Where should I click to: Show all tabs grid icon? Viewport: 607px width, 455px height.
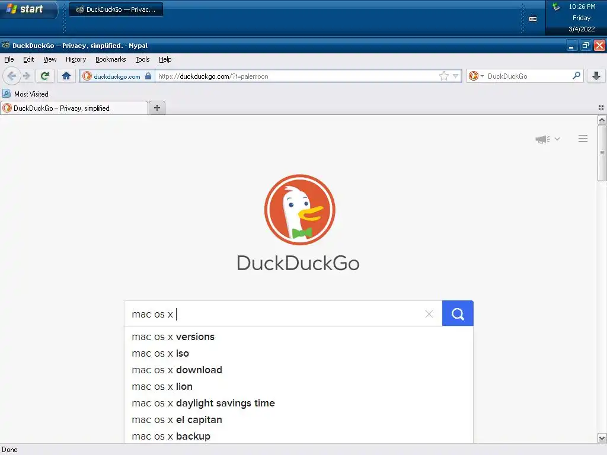pos(601,108)
